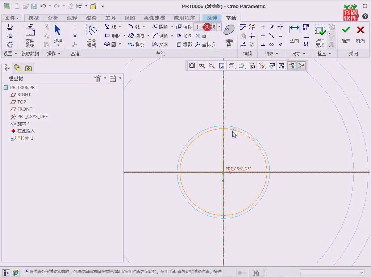Check 特征要求 feature requirements

coord(320,36)
